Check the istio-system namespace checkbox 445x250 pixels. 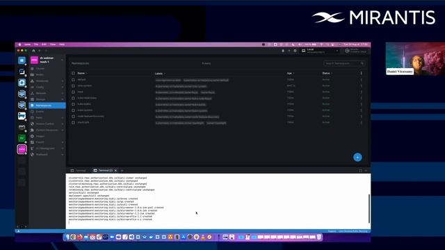(73, 86)
